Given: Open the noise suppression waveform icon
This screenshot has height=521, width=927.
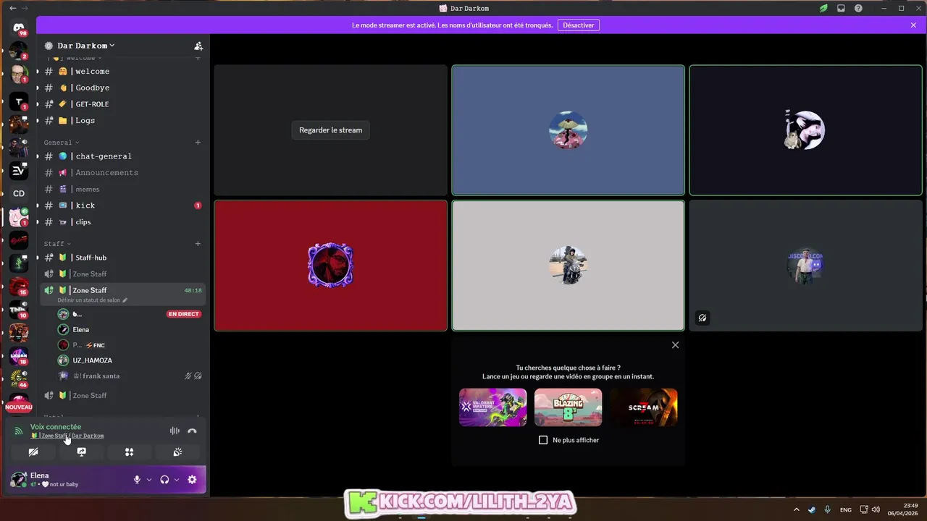Looking at the screenshot, I should pos(175,431).
